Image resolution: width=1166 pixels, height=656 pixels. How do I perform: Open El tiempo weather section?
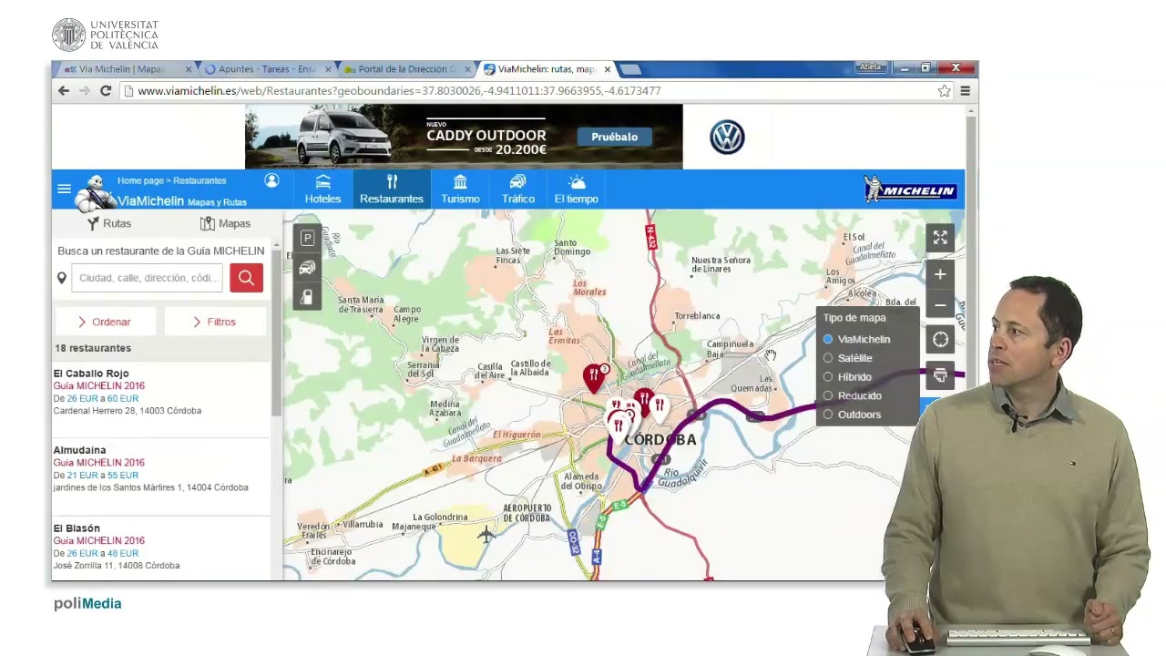click(x=577, y=190)
